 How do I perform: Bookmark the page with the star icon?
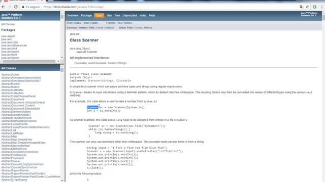tap(307, 7)
